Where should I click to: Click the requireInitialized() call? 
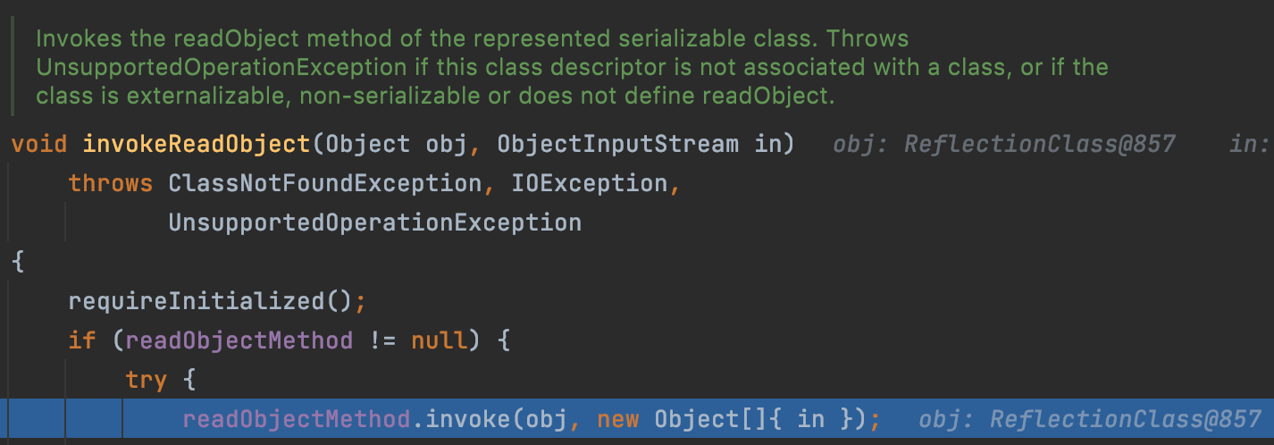click(x=211, y=301)
